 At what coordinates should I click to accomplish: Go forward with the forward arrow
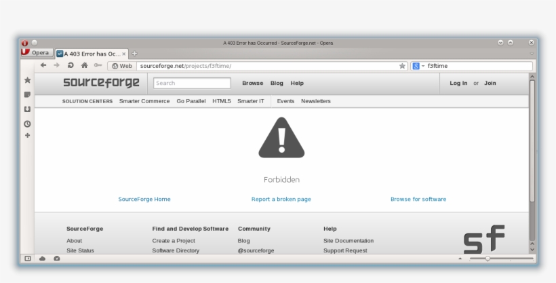point(57,65)
